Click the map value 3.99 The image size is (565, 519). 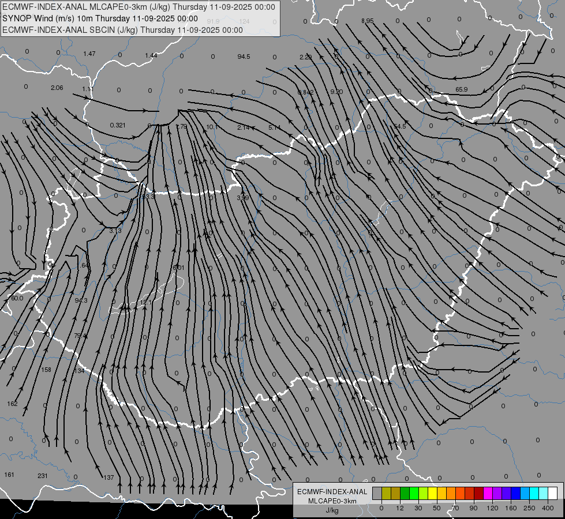(x=243, y=198)
